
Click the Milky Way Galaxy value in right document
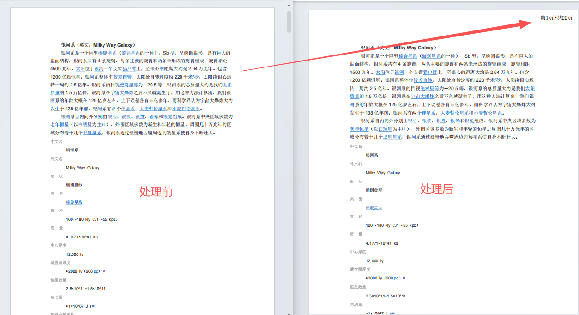[383, 173]
